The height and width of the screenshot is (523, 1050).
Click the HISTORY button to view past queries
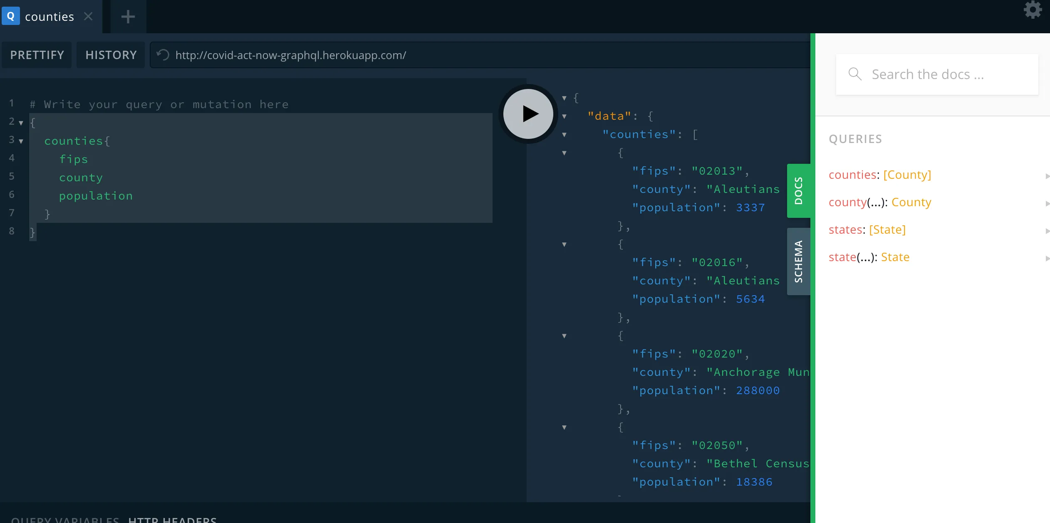[111, 55]
